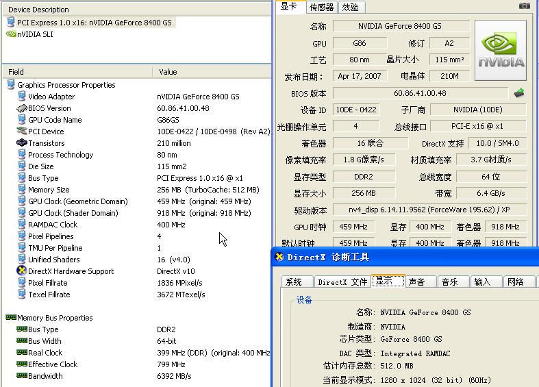The height and width of the screenshot is (387, 539).
Task: Click the PCI Device card icon
Action: click(22, 131)
